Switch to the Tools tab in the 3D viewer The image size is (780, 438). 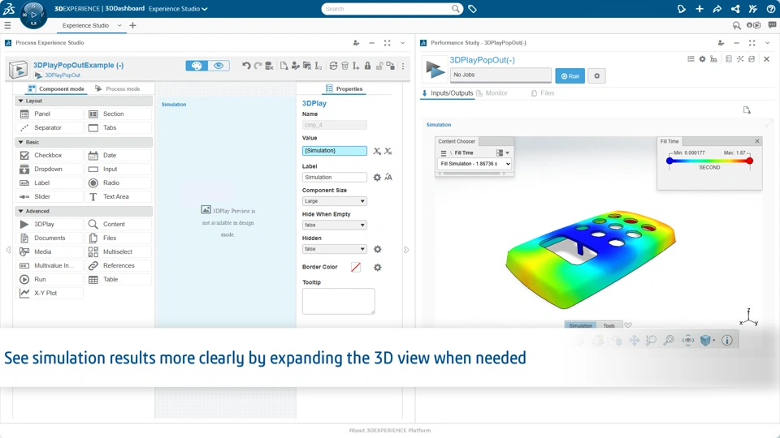tap(609, 325)
